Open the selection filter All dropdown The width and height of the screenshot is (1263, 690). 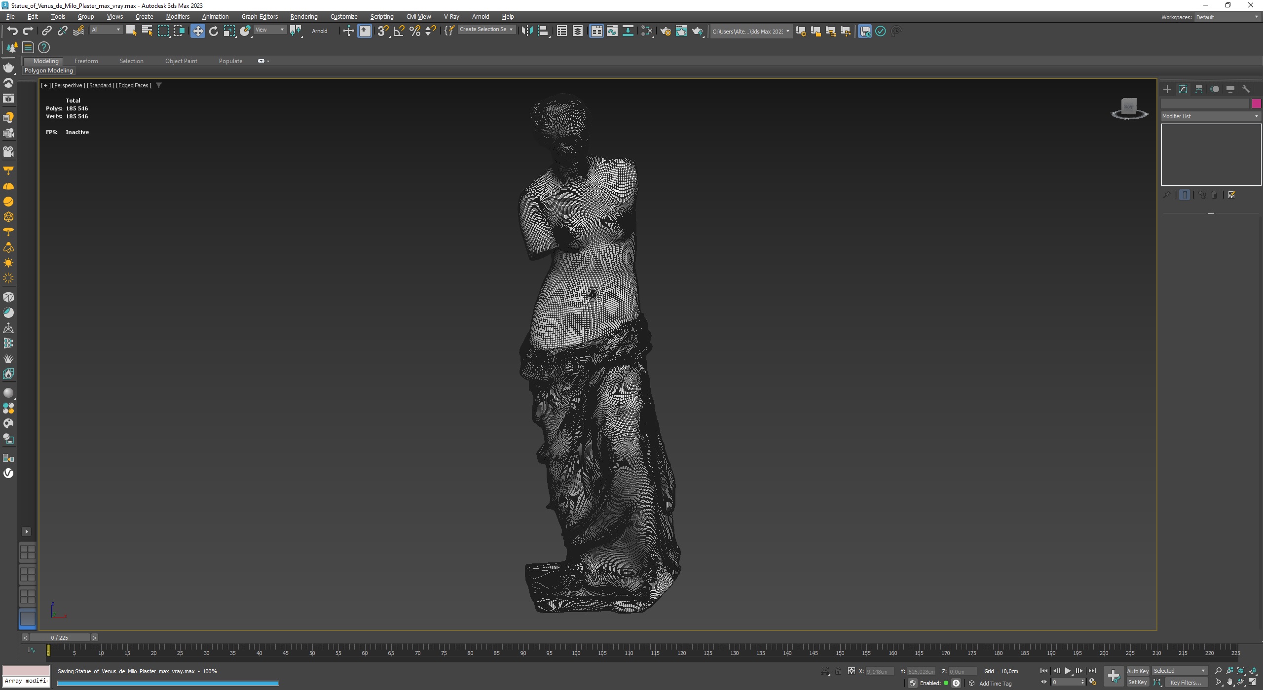tap(106, 30)
